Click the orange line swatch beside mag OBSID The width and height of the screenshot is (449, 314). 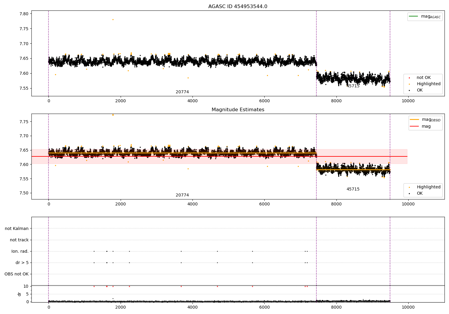pos(414,120)
